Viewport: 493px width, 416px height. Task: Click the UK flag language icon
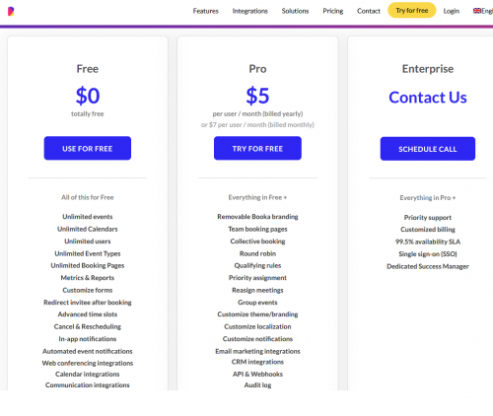(477, 11)
